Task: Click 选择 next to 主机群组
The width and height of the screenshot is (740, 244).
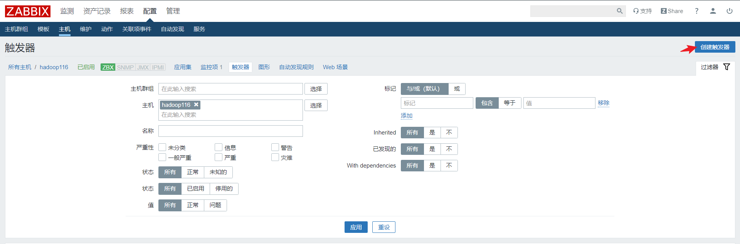Action: [316, 89]
